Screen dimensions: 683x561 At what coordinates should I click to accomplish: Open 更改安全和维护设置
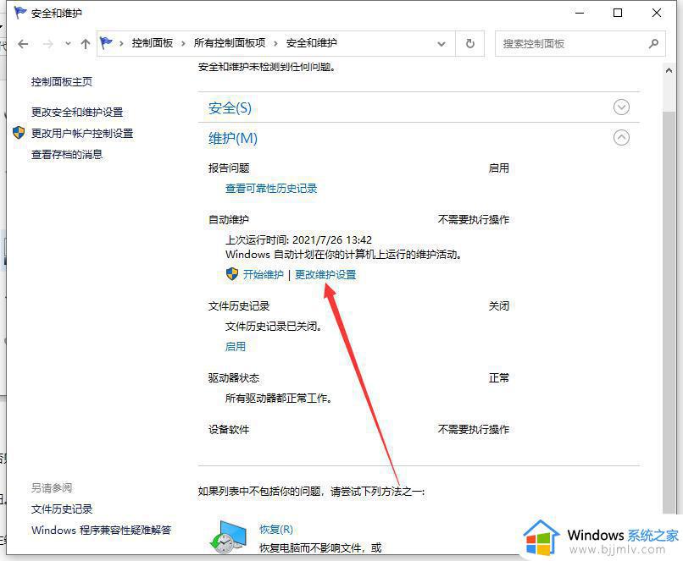77,113
